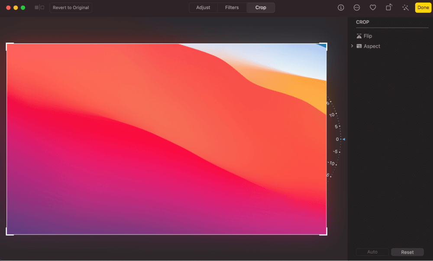433x261 pixels.
Task: Select the Crop tab
Action: 261,7
